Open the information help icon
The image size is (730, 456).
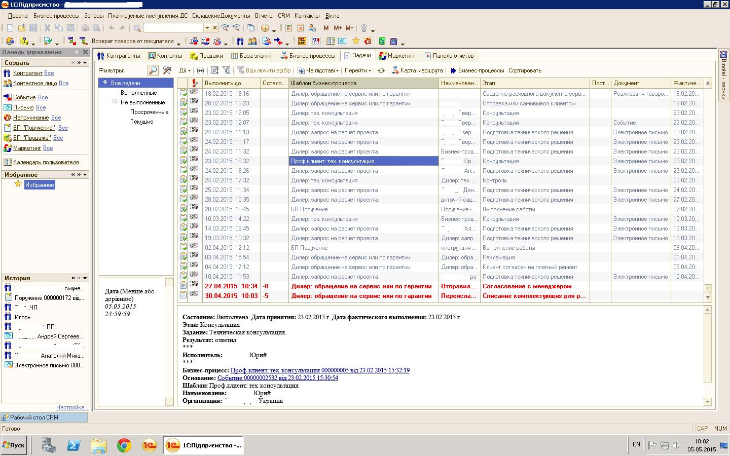click(x=265, y=28)
